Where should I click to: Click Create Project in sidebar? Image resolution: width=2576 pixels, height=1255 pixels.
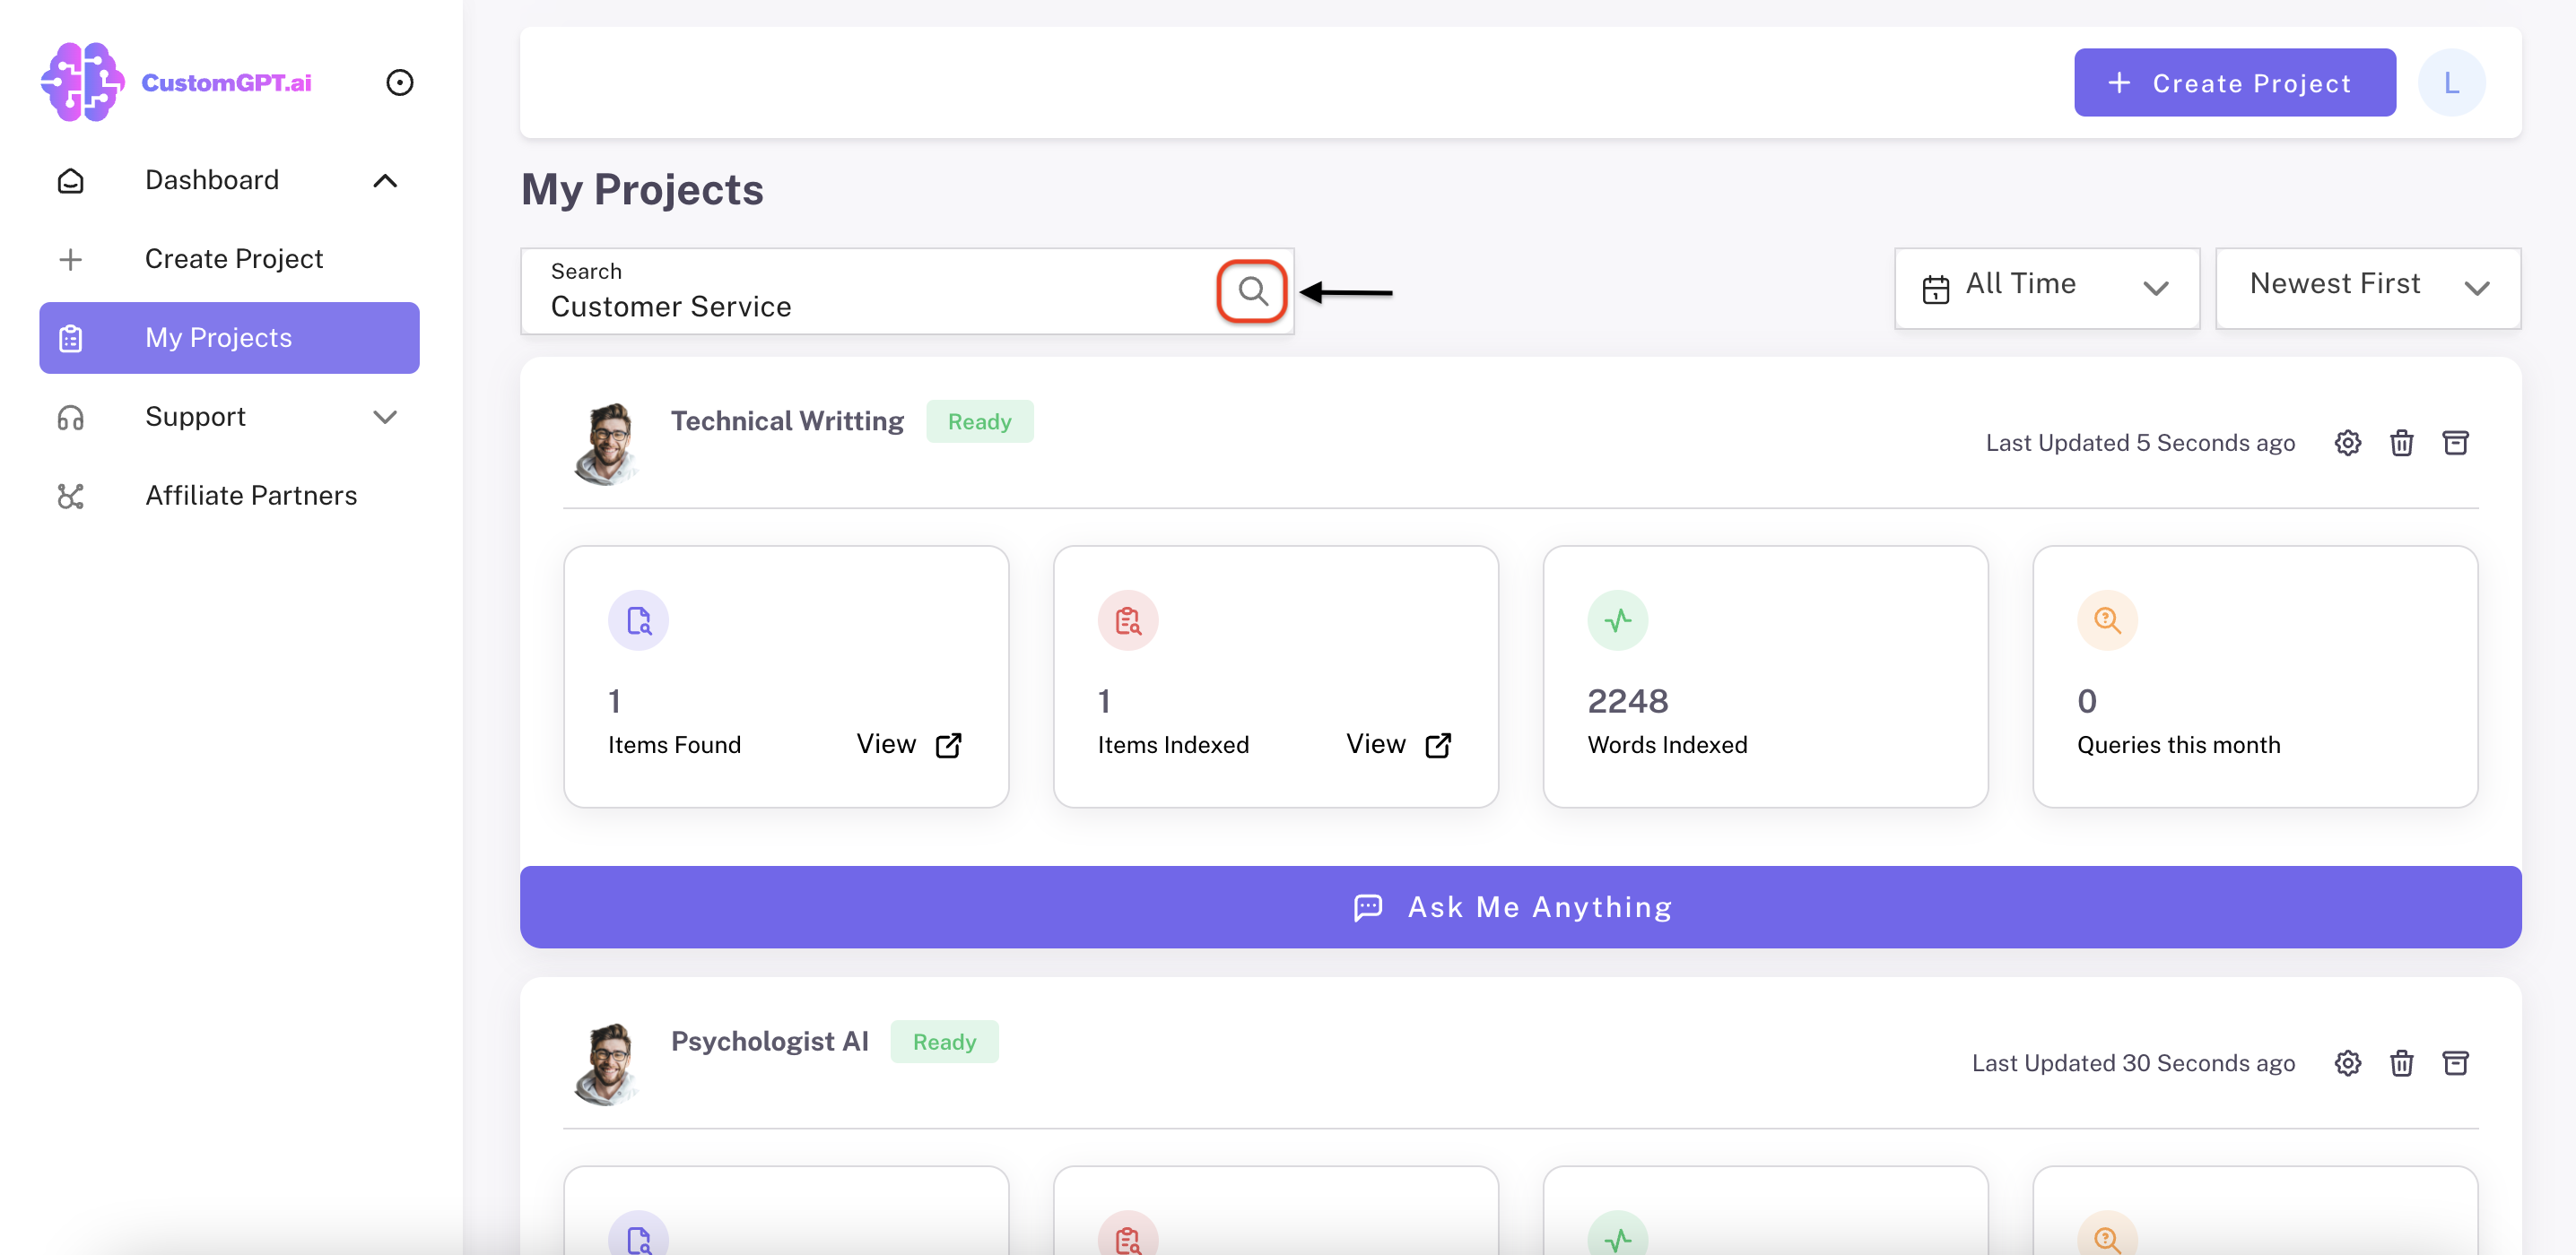tap(233, 259)
